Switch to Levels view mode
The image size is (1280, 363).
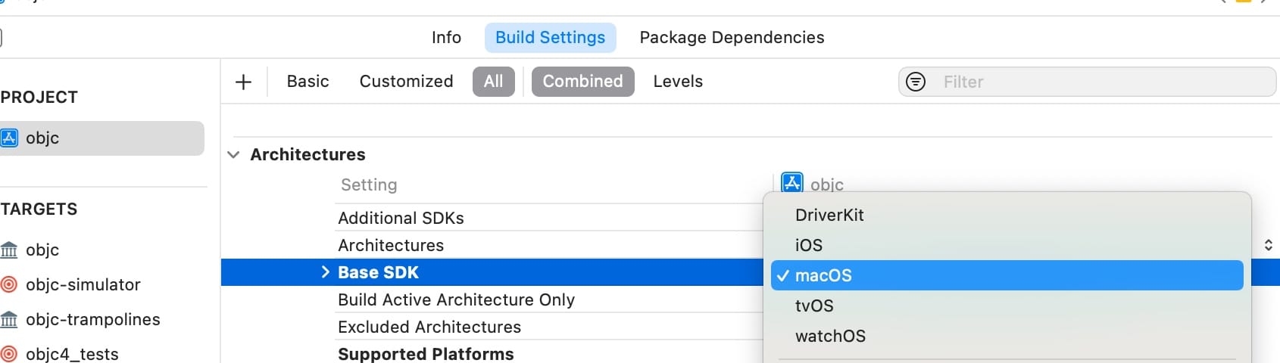[678, 82]
